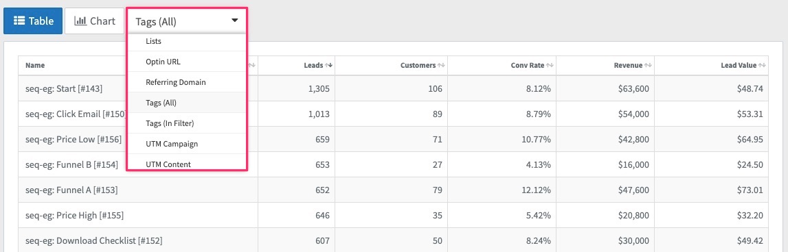This screenshot has width=788, height=252.
Task: Select Lists from the dropdown
Action: (x=186, y=42)
